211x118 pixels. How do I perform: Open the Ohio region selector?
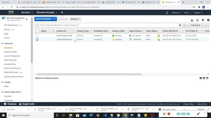click(187, 12)
